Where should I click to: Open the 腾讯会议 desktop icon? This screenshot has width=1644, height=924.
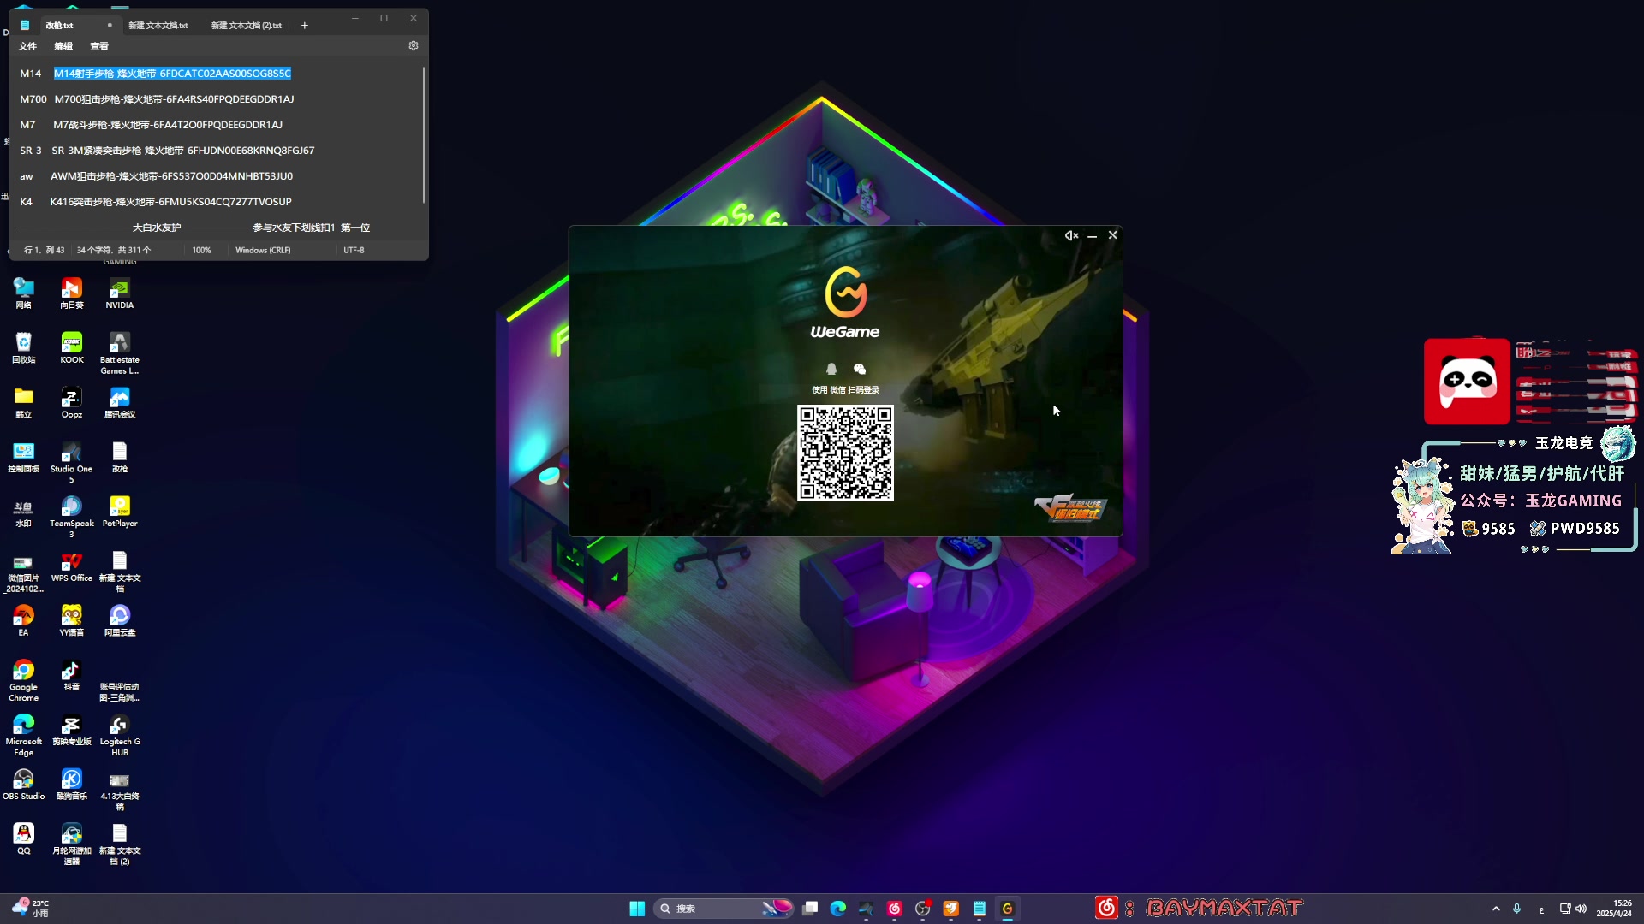click(120, 403)
